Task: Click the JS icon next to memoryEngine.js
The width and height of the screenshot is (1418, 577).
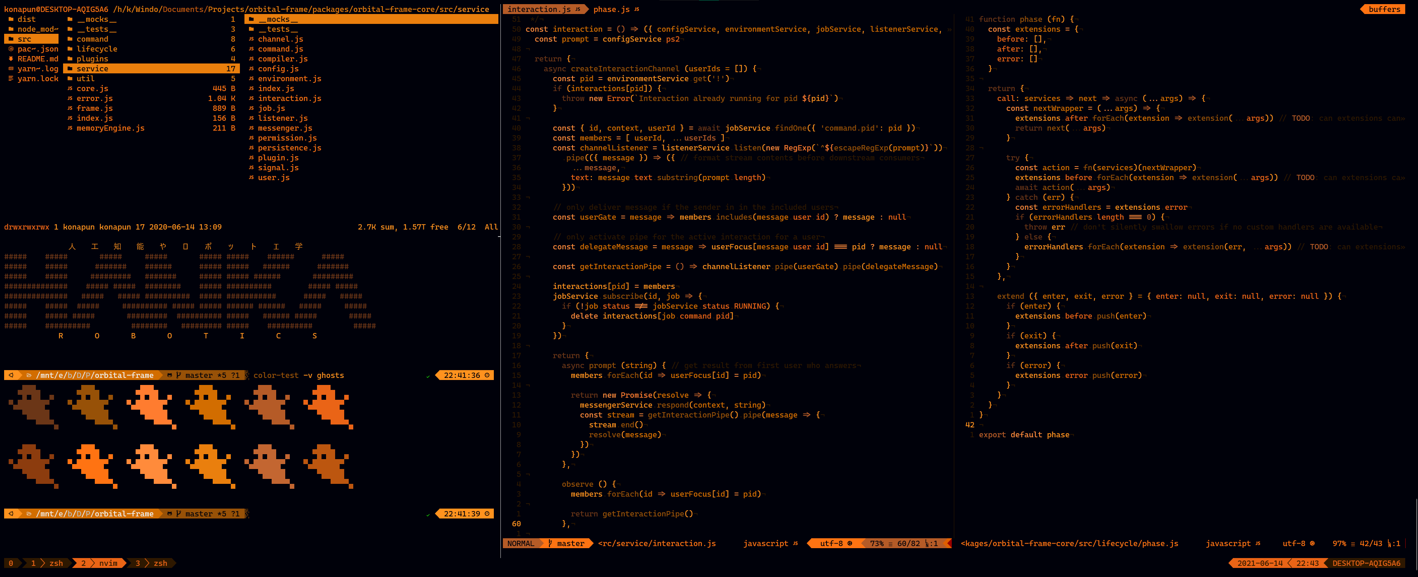Action: 70,128
